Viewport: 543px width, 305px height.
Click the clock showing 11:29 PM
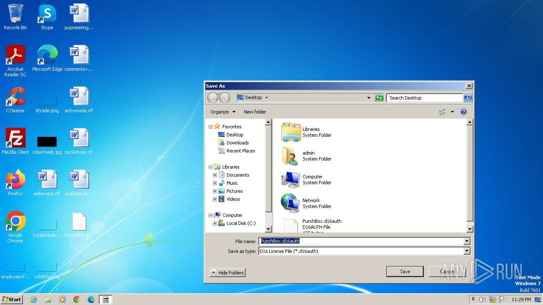pyautogui.click(x=521, y=299)
